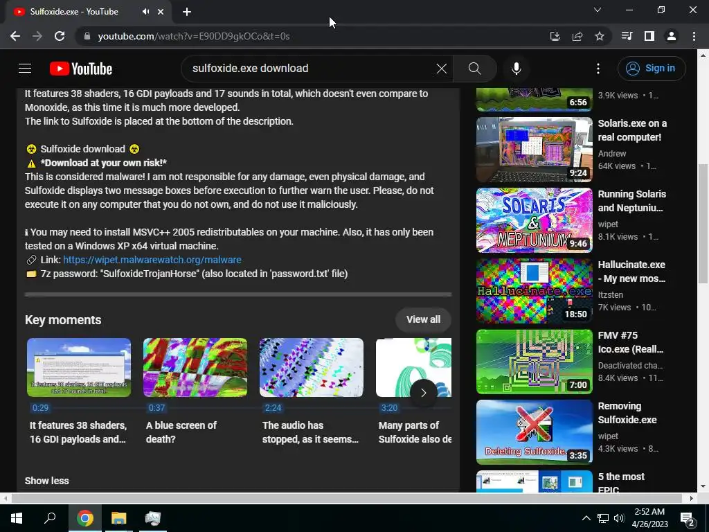Mute tab via speaker icon on tab
The image size is (709, 532).
pos(145,12)
